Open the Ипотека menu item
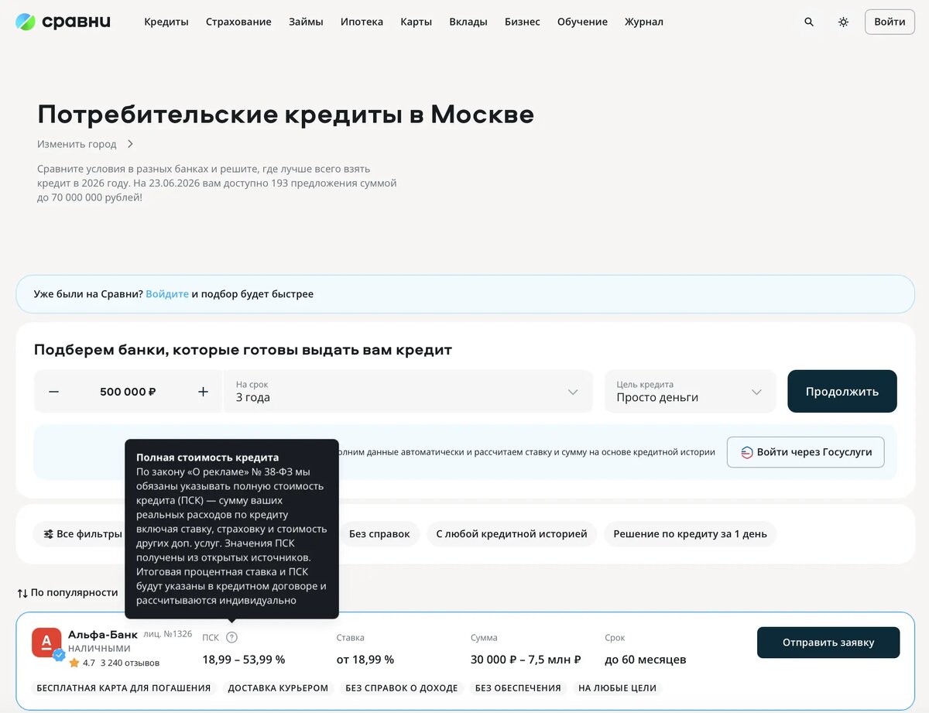Viewport: 929px width, 713px height. point(362,22)
